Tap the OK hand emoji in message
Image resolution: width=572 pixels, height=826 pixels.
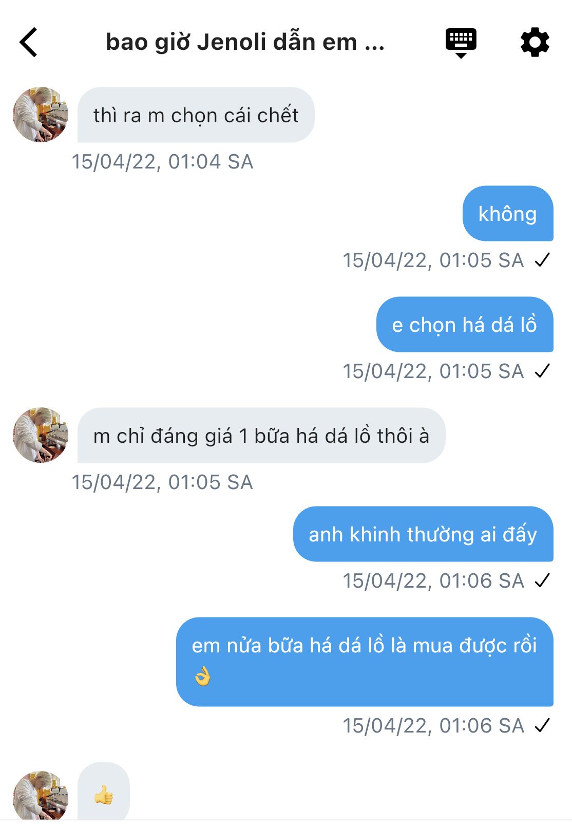pyautogui.click(x=203, y=676)
